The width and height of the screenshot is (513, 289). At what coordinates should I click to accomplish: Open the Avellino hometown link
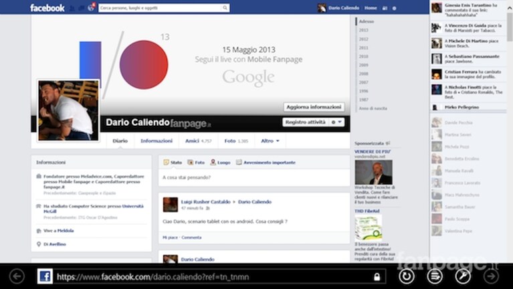pos(58,244)
